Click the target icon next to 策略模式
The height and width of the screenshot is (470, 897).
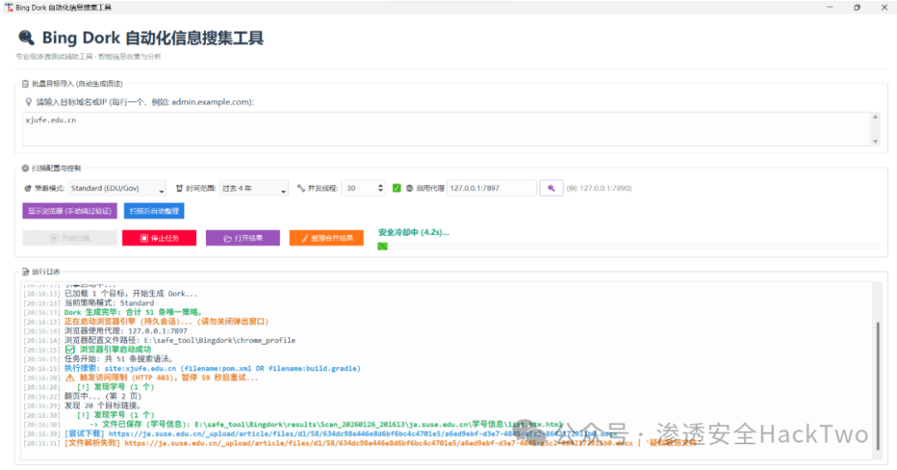pyautogui.click(x=27, y=188)
